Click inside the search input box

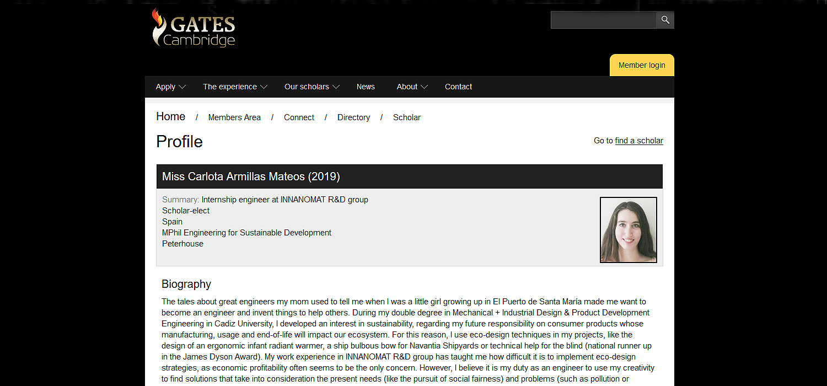point(603,19)
